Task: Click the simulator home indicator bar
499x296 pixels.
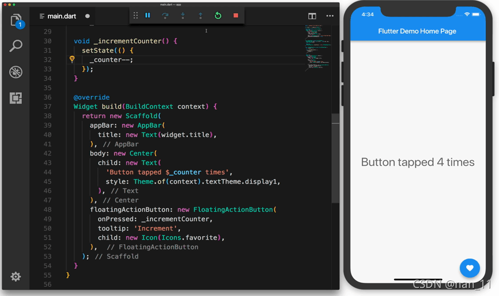Action: point(418,279)
